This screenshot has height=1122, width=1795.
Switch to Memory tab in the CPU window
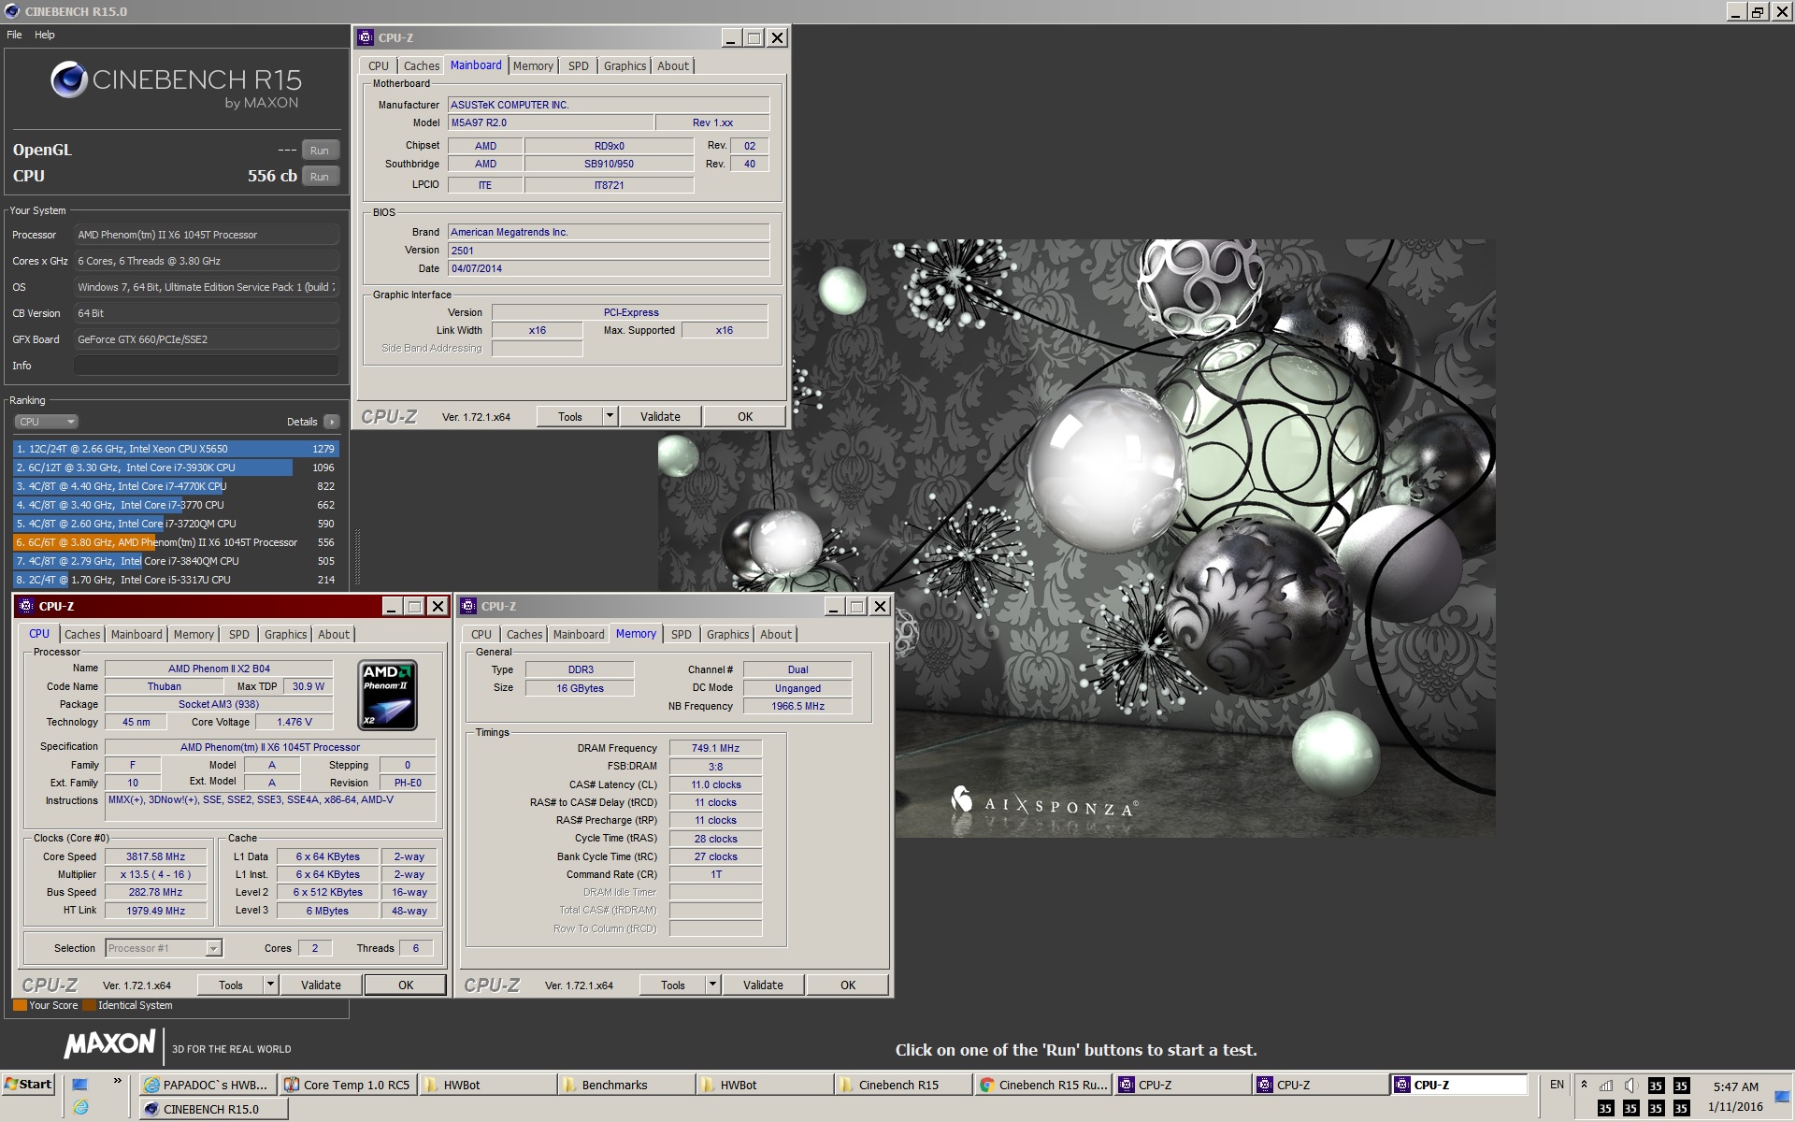point(194,634)
